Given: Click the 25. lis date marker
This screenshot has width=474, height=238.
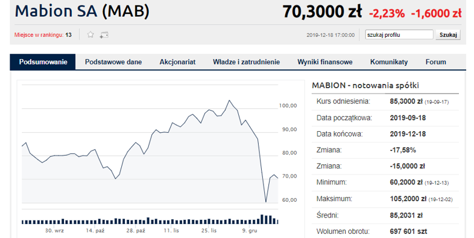Looking at the screenshot, I should tap(209, 230).
